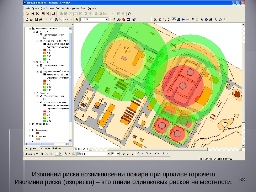Collapse the top layer group in contents

(30, 28)
